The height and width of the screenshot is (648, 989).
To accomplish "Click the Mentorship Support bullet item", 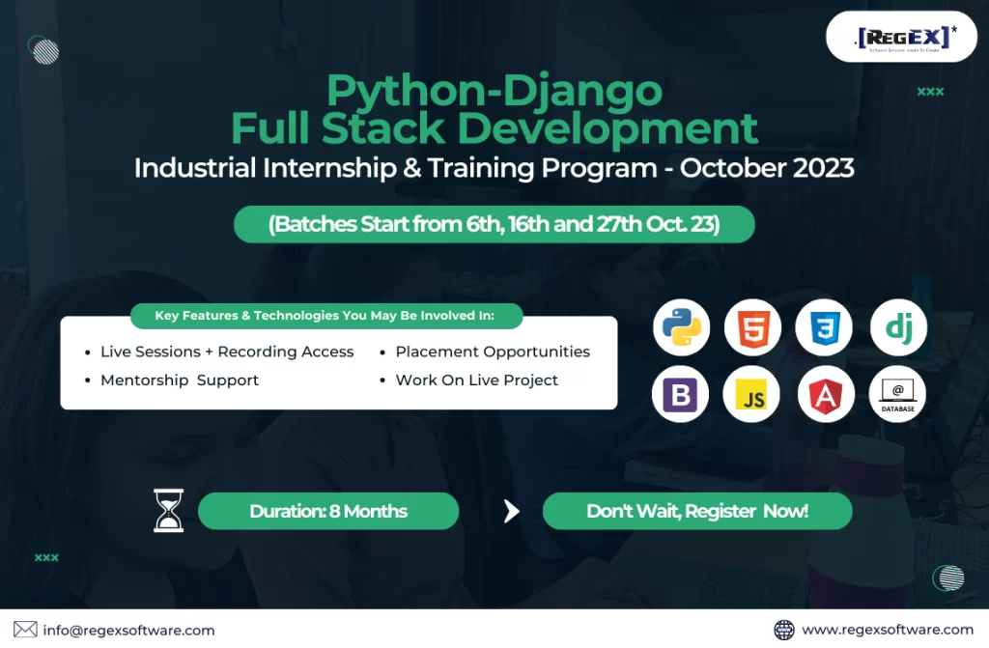I will tap(179, 380).
